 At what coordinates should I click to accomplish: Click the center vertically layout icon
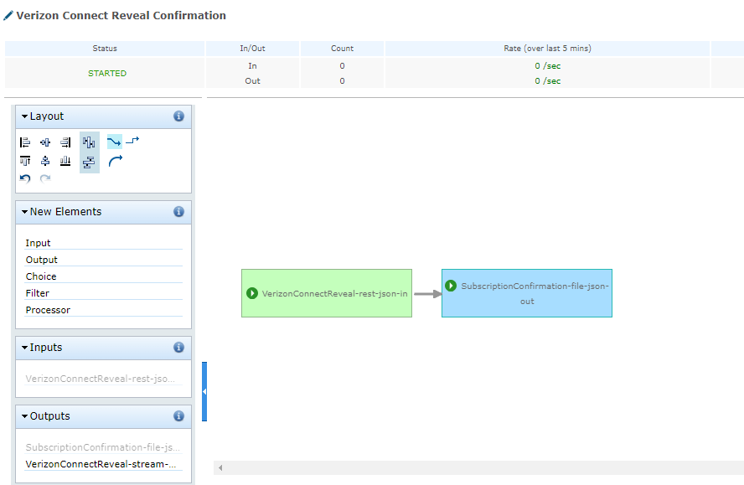[45, 161]
